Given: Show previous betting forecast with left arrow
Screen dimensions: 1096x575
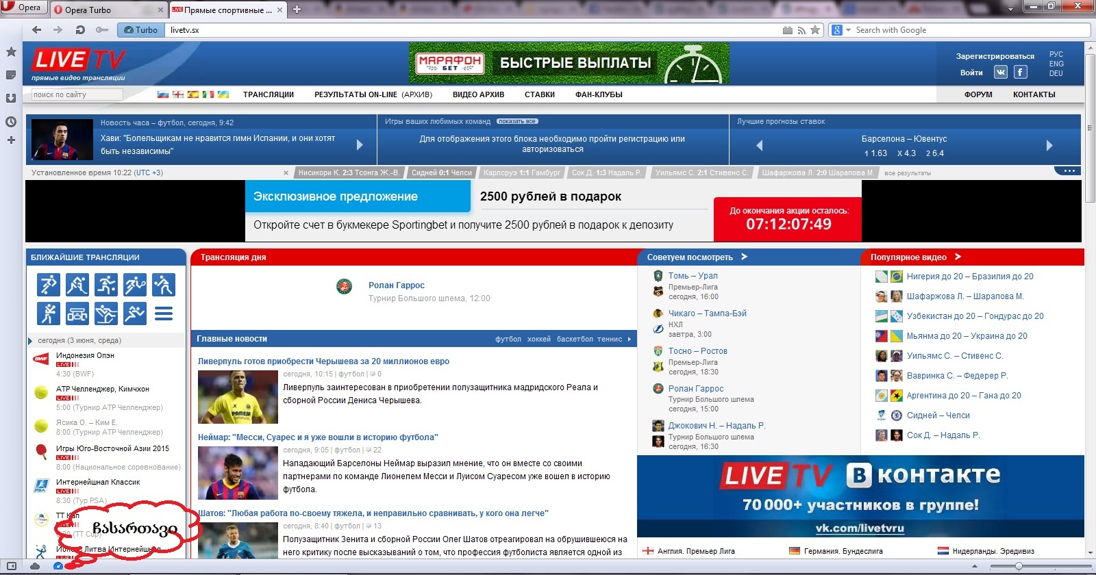Looking at the screenshot, I should click(x=759, y=145).
